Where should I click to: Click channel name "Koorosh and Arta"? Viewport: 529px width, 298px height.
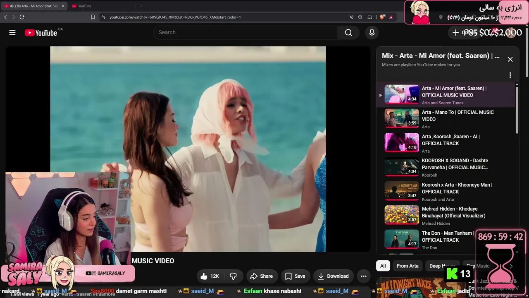(438, 199)
